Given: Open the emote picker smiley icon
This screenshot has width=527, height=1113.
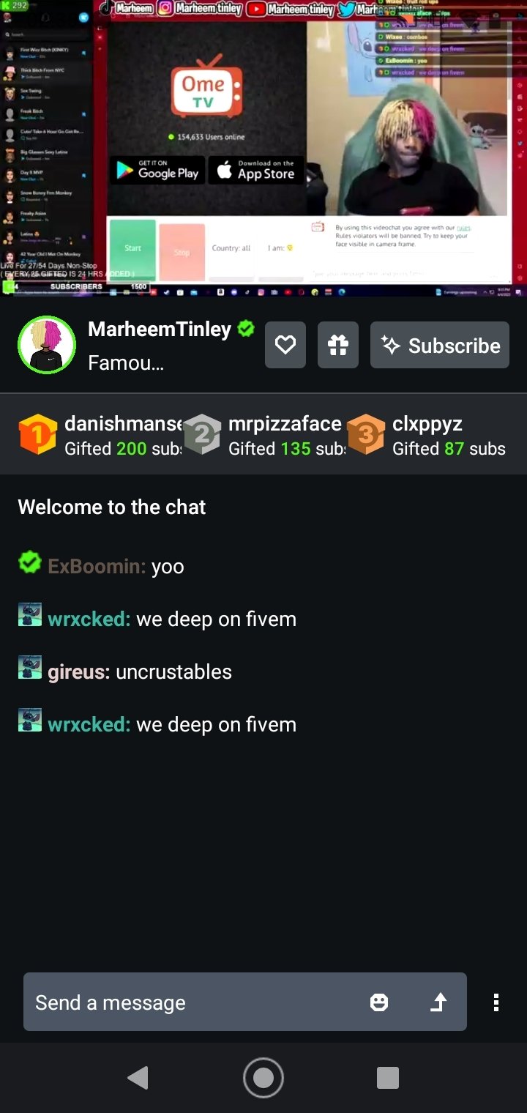Looking at the screenshot, I should coord(379,1002).
